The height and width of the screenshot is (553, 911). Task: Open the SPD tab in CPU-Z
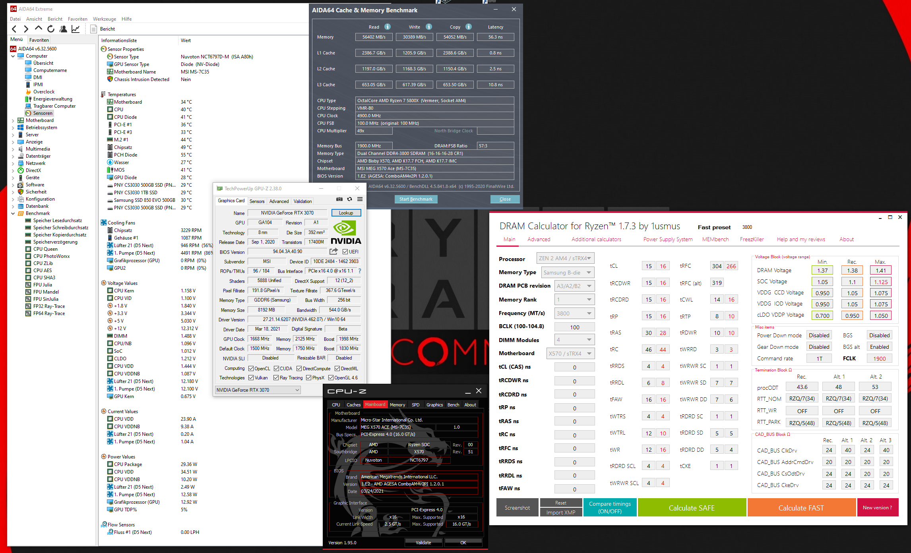(x=415, y=405)
